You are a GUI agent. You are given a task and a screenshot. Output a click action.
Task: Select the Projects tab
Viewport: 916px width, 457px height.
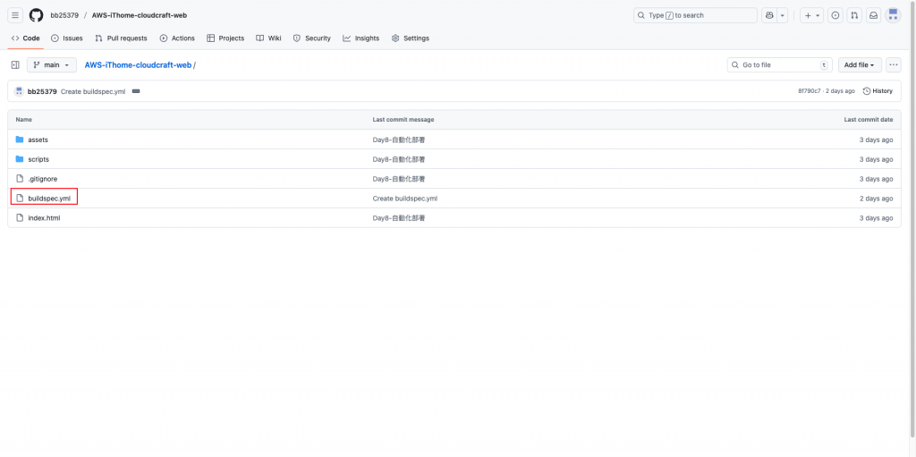tap(225, 38)
